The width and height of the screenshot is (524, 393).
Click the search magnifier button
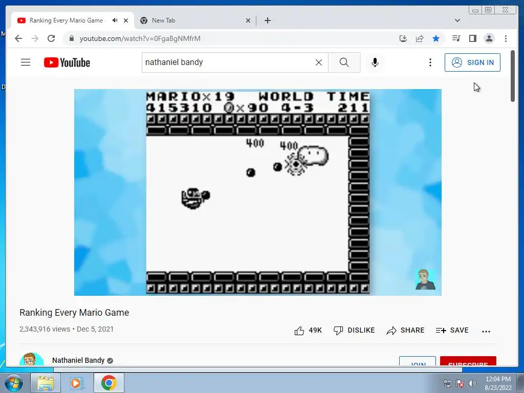point(344,62)
